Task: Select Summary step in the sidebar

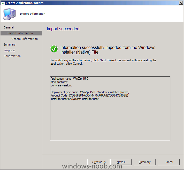Action: coord(10,45)
